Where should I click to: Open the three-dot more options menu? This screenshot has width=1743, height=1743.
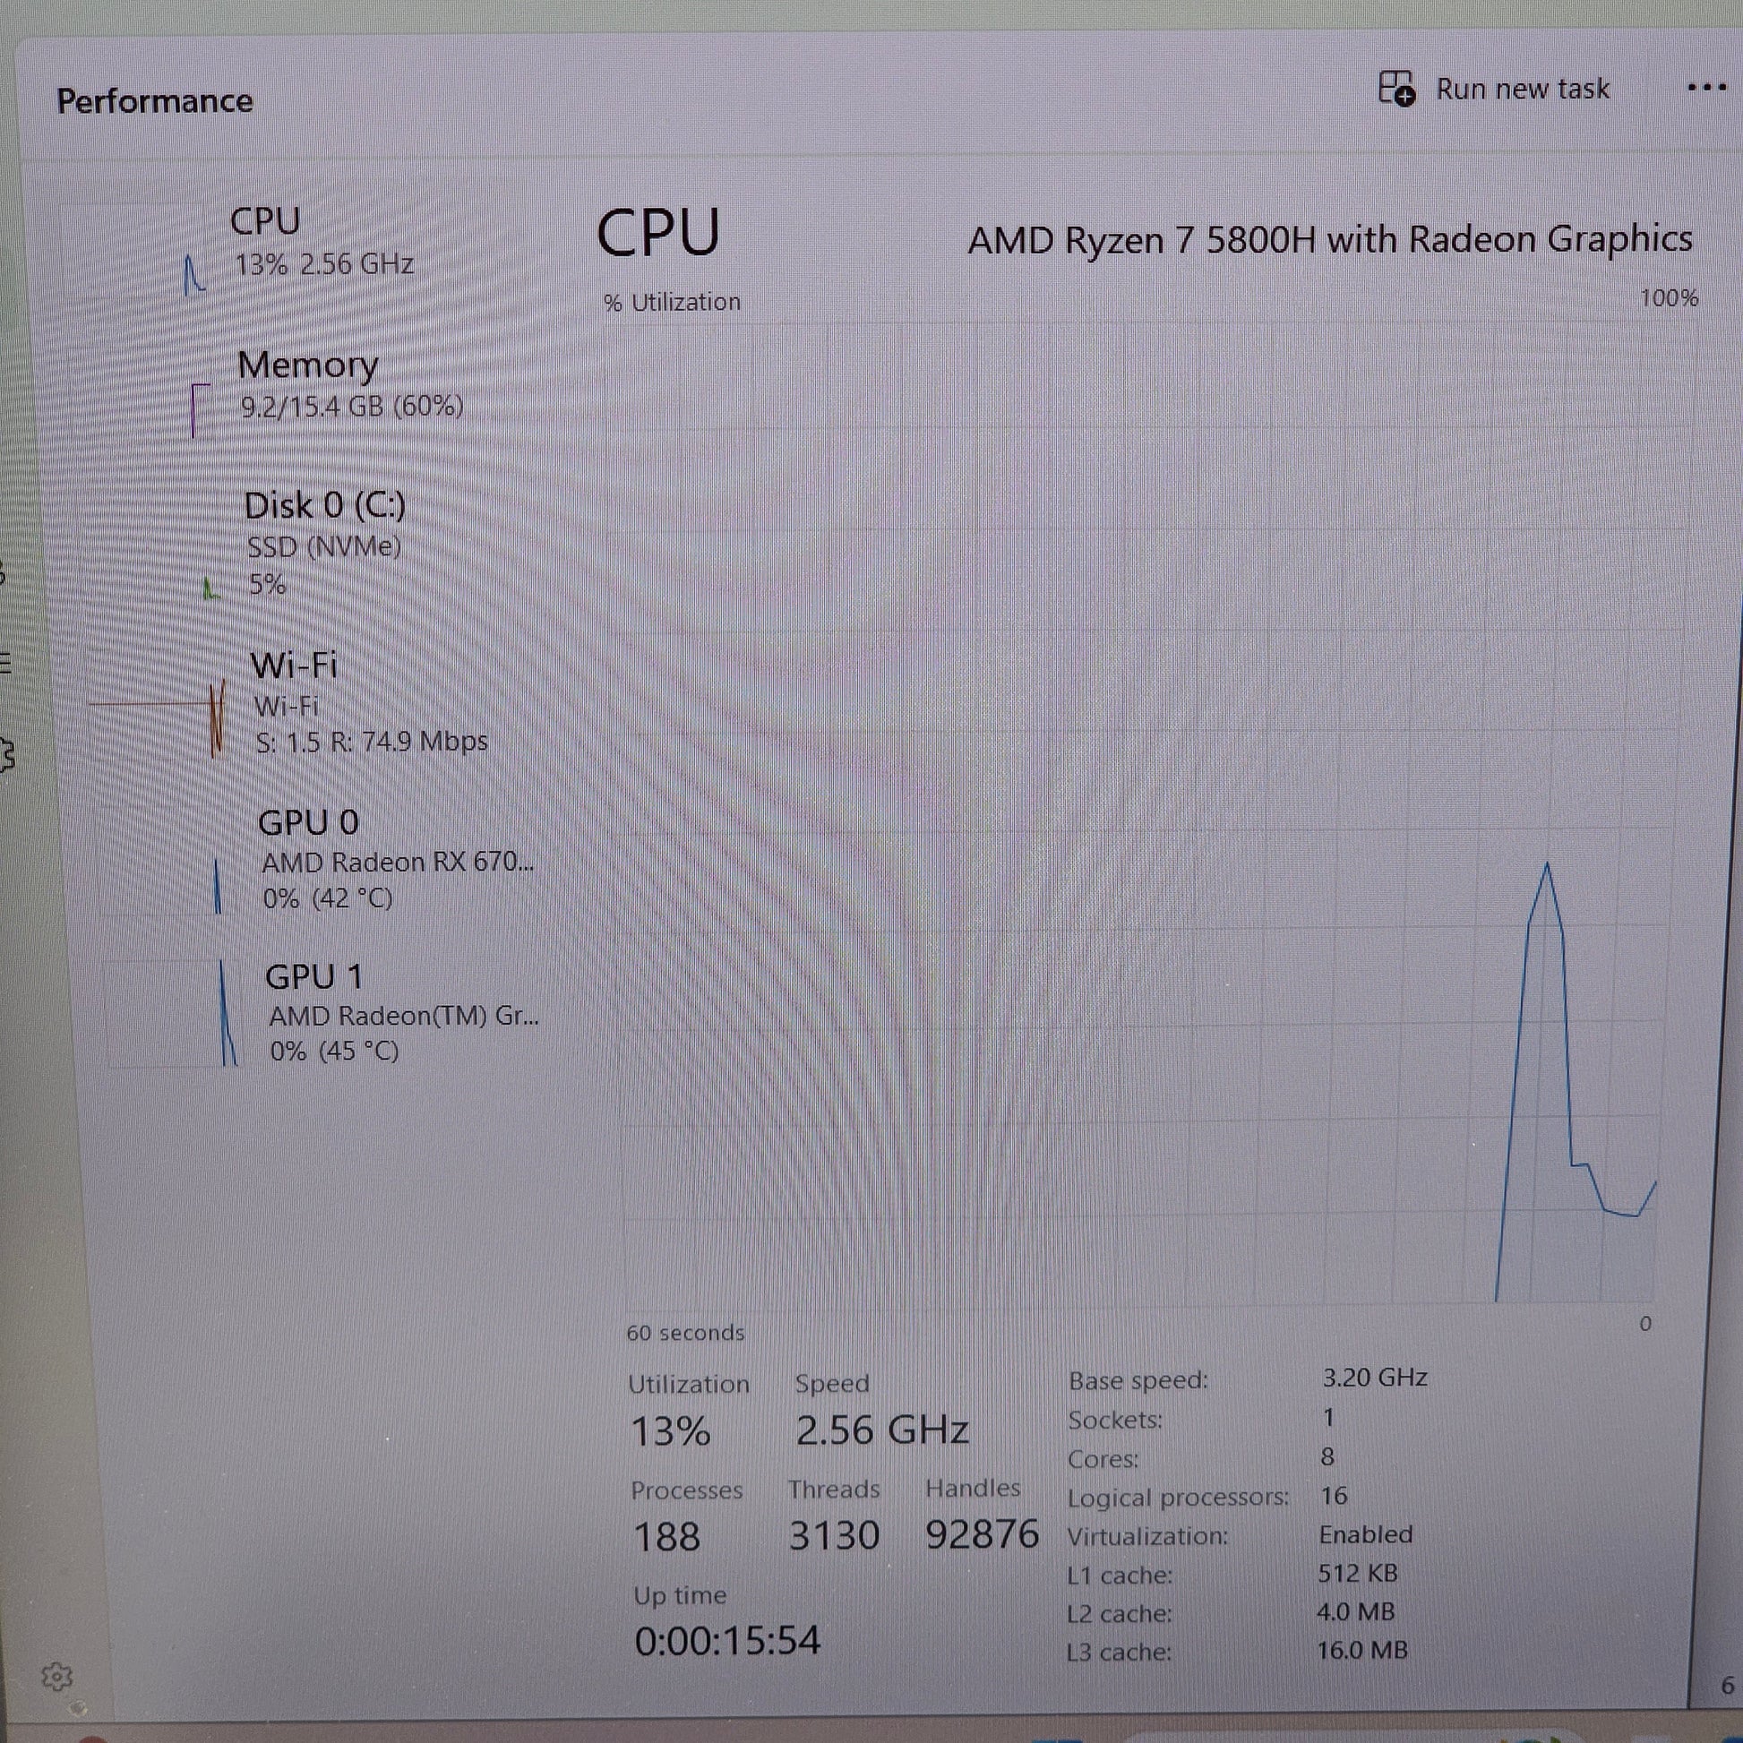pyautogui.click(x=1706, y=88)
